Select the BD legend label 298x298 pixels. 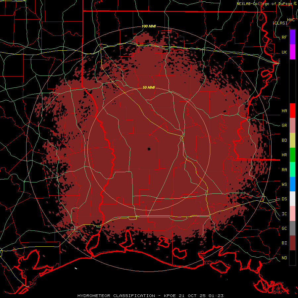click(x=284, y=140)
